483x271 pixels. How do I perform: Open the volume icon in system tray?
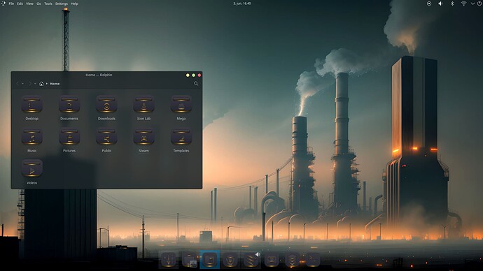click(440, 3)
